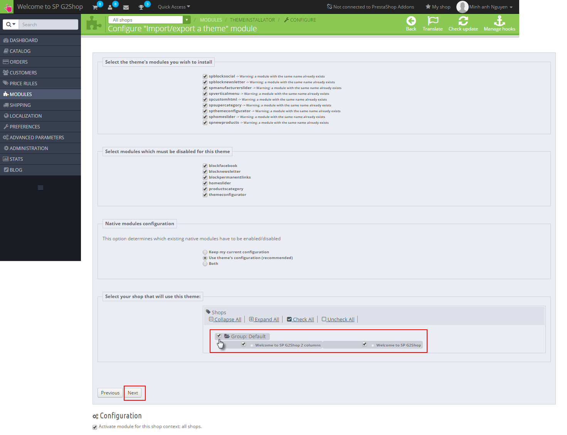The height and width of the screenshot is (435, 567).
Task: Open the Price Rules menu
Action: click(40, 83)
